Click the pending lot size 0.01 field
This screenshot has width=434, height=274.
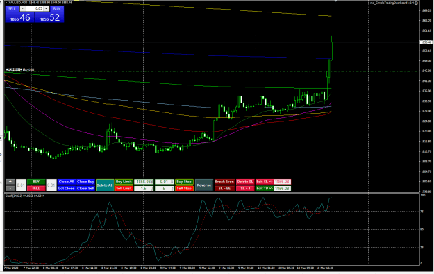165,182
